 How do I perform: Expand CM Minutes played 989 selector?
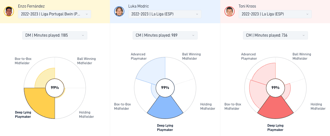pos(165,35)
